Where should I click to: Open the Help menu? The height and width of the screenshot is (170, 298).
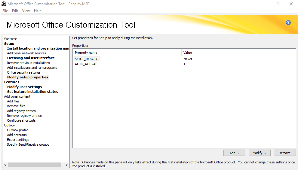pyautogui.click(x=38, y=11)
